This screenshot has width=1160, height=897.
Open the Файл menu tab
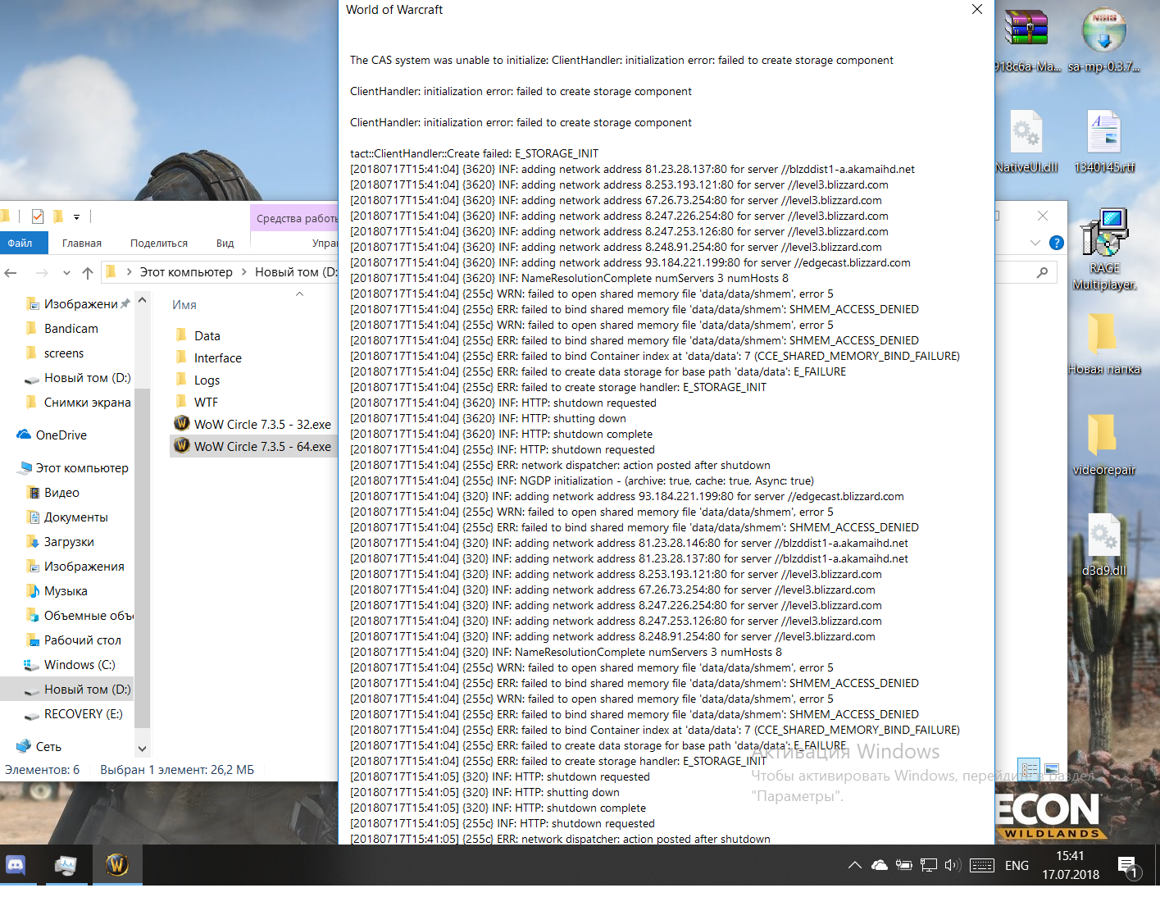coord(20,243)
